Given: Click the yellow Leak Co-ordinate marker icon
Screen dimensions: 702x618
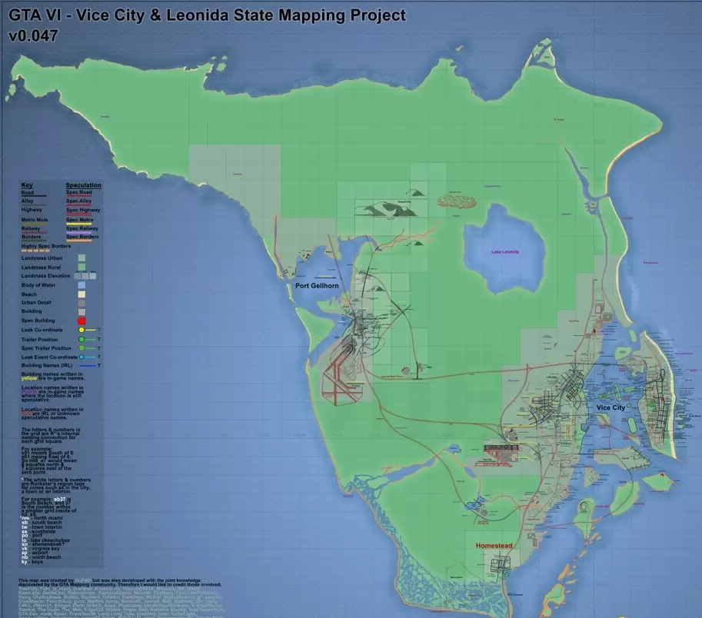Looking at the screenshot, I should point(82,330).
